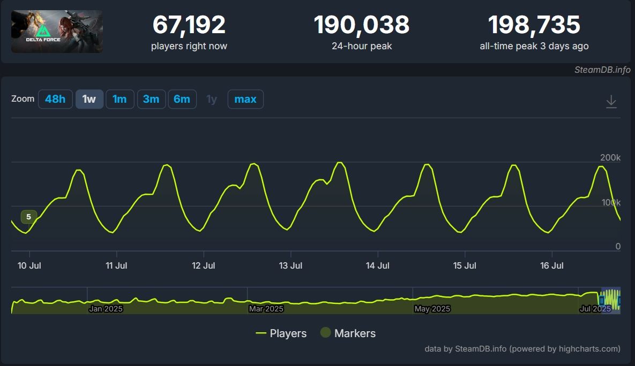Click the all-time peak 198,735 stat

tap(534, 25)
